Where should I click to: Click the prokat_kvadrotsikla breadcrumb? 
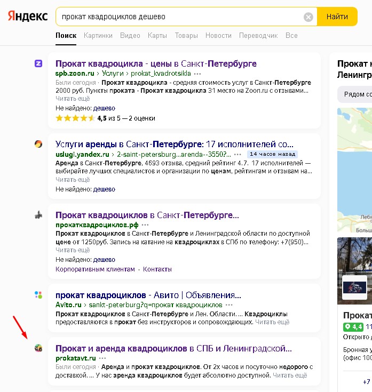pyautogui.click(x=161, y=74)
